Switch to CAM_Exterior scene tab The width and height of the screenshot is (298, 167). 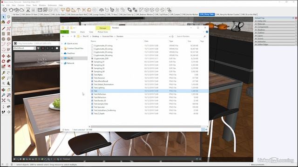click(x=44, y=14)
